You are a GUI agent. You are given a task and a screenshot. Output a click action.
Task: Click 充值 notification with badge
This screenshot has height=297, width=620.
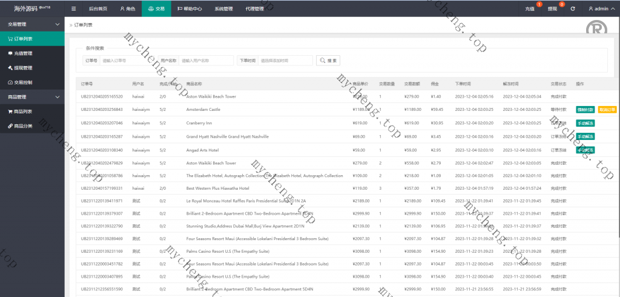(530, 9)
